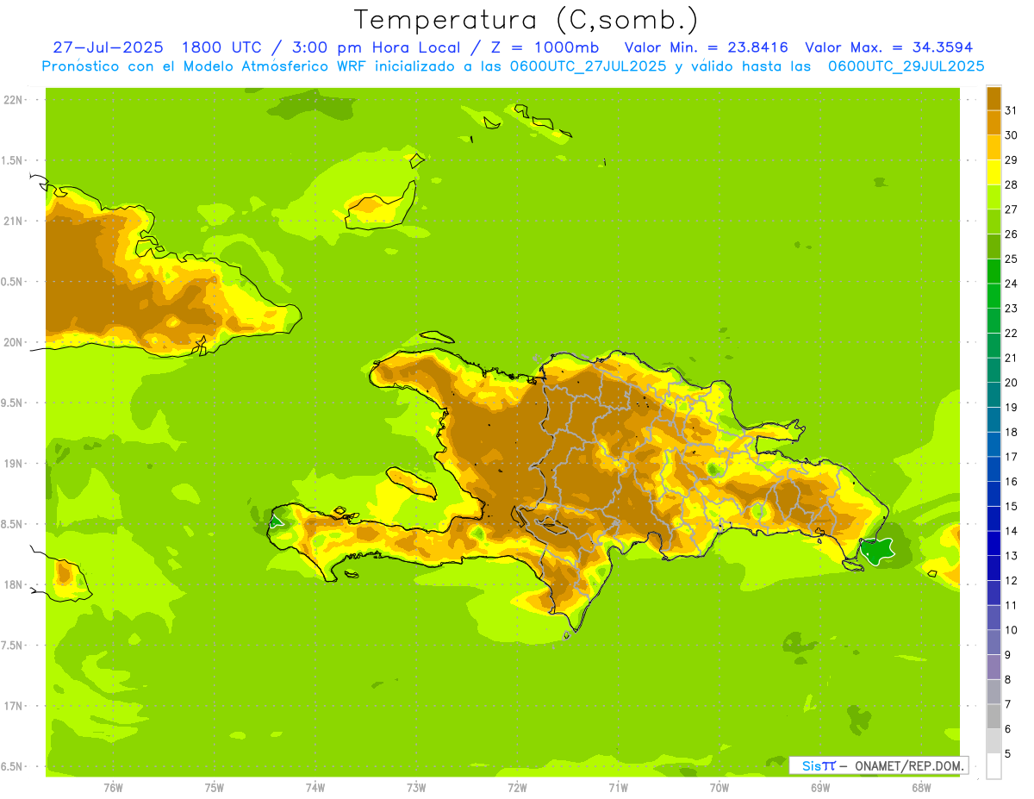Click the '73W' longitude label
The width and height of the screenshot is (1034, 799).
(416, 788)
